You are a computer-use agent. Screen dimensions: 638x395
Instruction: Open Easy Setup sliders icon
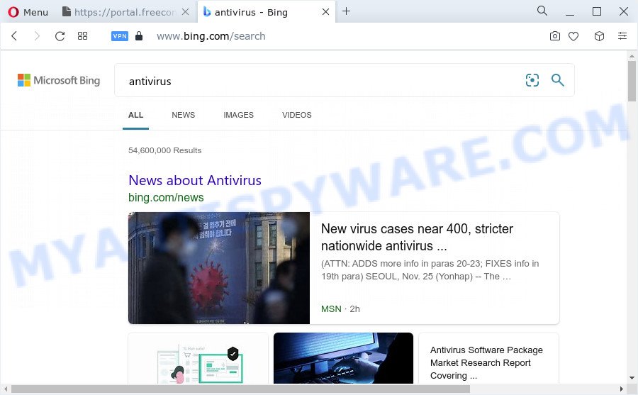[x=622, y=36]
